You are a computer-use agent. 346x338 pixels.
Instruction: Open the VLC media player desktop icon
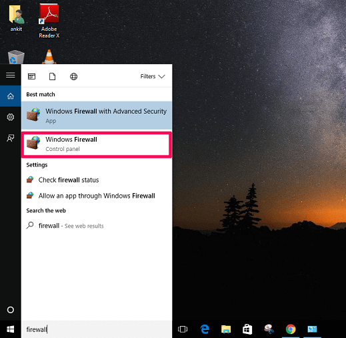pyautogui.click(x=49, y=57)
